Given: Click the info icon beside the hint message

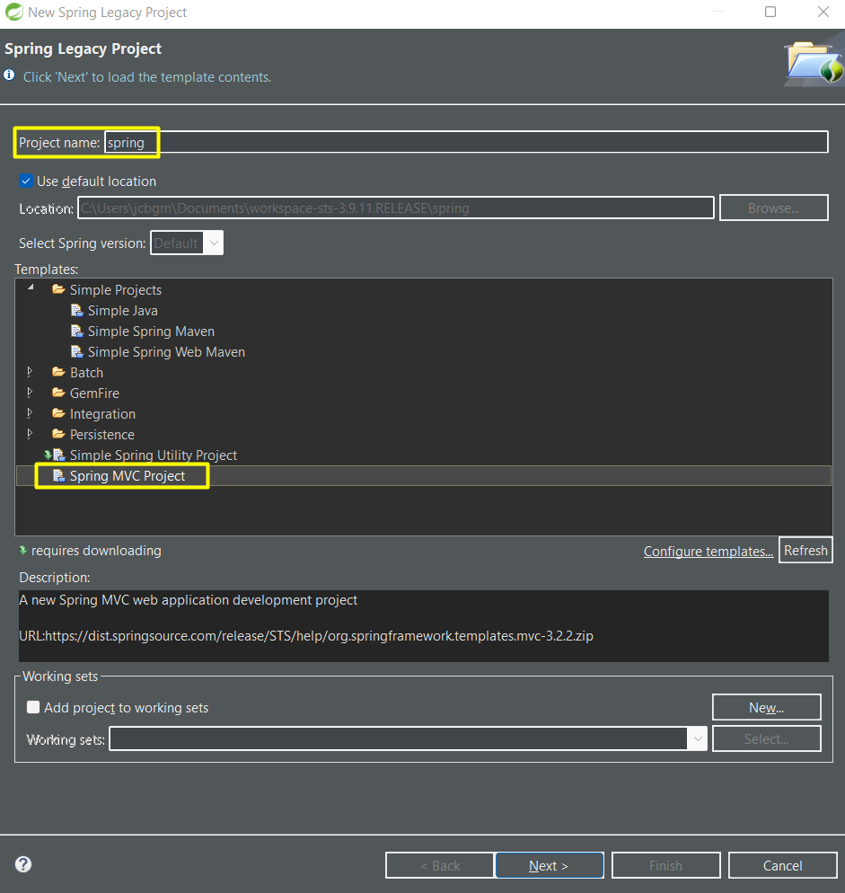Looking at the screenshot, I should pyautogui.click(x=9, y=75).
